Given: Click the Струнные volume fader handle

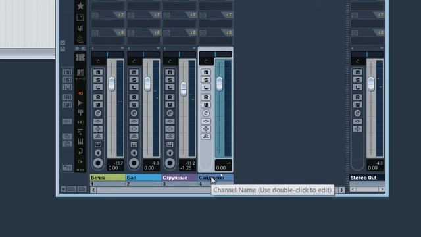Looking at the screenshot, I should point(184,89).
